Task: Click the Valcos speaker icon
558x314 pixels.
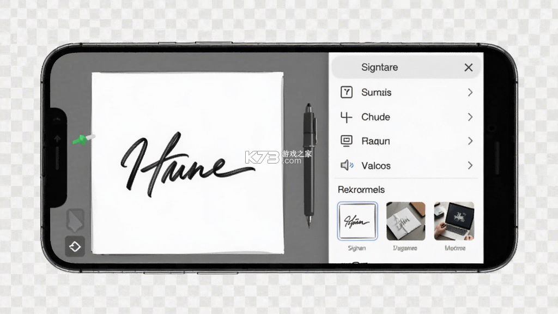Action: [x=347, y=165]
